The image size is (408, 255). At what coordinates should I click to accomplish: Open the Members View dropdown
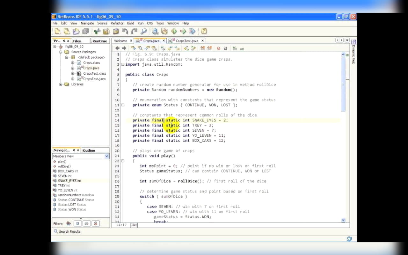(x=107, y=156)
